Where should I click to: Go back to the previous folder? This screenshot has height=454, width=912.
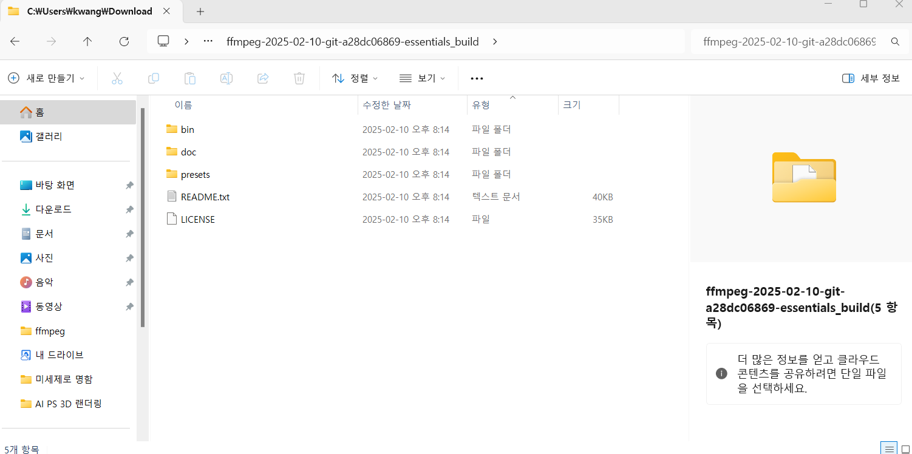(15, 41)
